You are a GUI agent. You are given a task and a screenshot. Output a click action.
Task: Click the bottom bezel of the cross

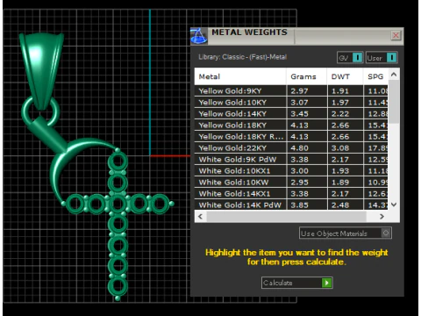click(x=118, y=287)
